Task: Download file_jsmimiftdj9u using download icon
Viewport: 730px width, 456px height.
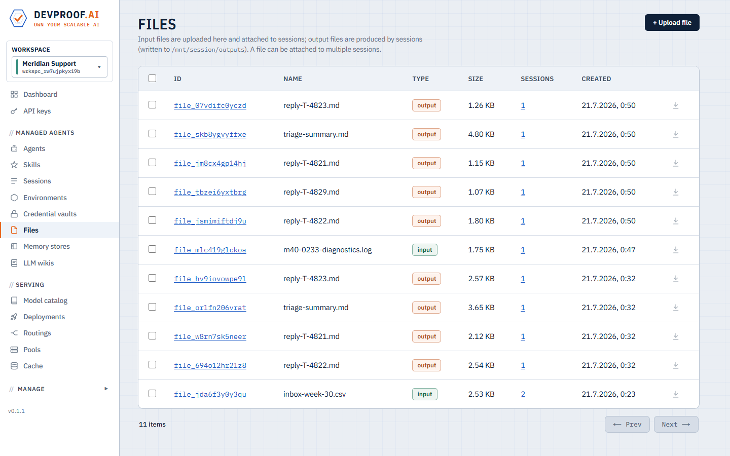Action: (x=676, y=221)
